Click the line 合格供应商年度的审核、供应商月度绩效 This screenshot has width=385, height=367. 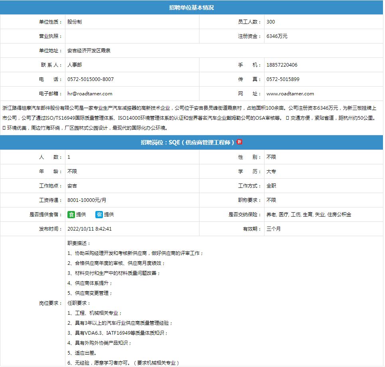pos(116,263)
